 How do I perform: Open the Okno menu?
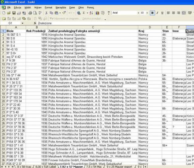click(x=81, y=8)
